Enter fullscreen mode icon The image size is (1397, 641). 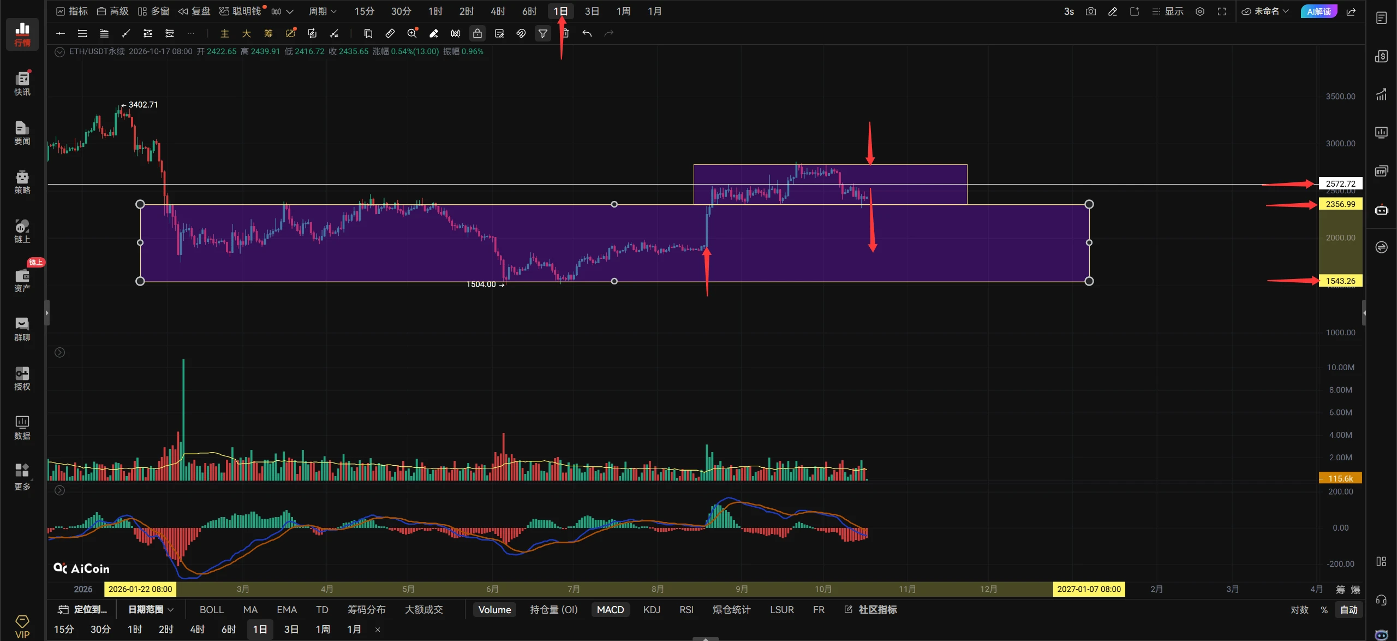(1221, 11)
